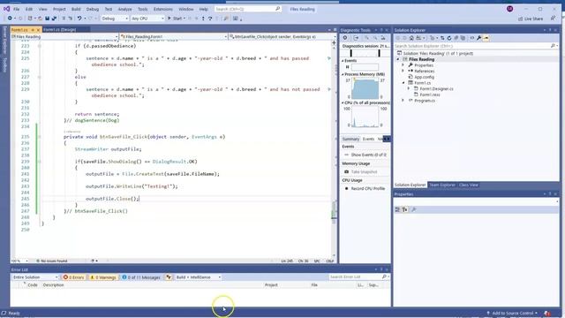Click the Diagnostic Tools reset view icon

[383, 38]
